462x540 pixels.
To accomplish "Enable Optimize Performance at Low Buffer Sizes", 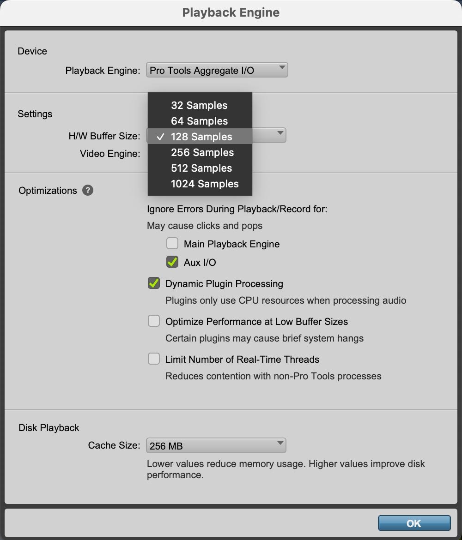I will [x=154, y=321].
